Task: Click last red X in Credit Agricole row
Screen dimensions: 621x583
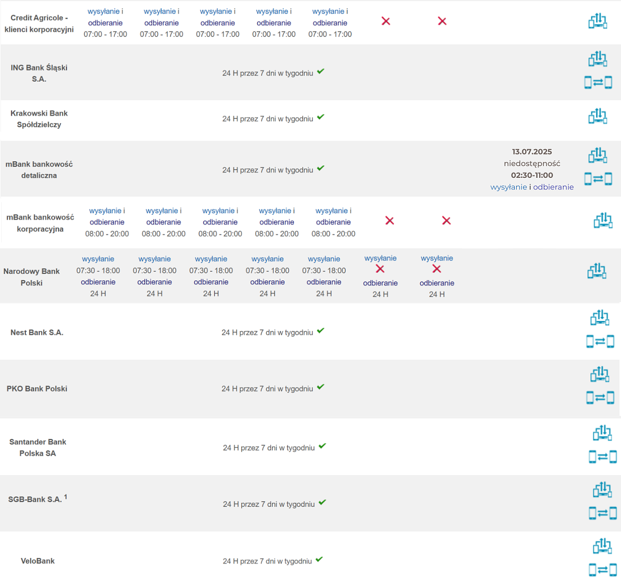Action: click(442, 21)
